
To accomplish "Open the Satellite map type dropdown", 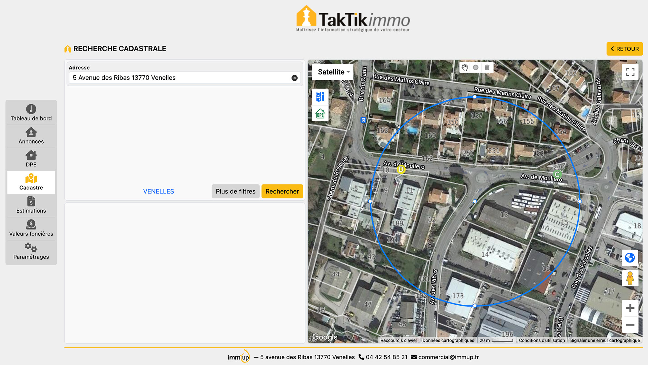I will coord(333,72).
